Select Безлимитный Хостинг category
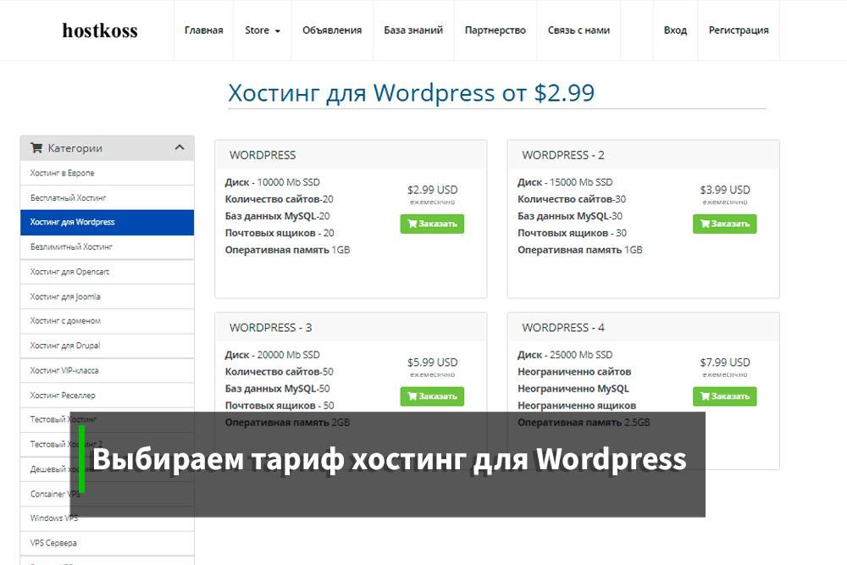 (x=107, y=246)
